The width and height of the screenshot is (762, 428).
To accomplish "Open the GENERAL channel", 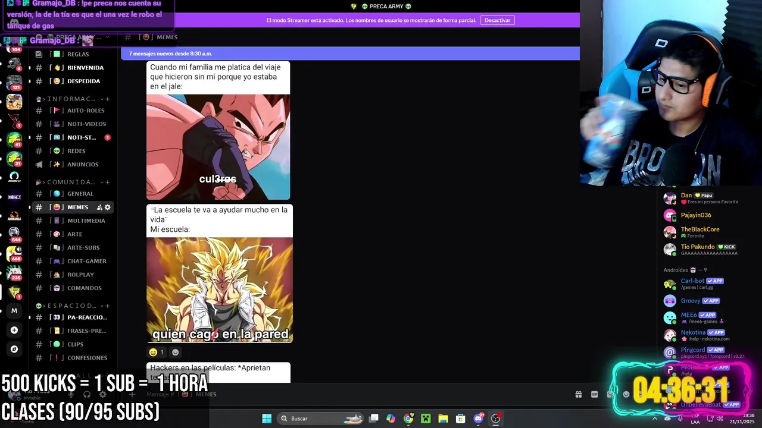I will point(73,194).
